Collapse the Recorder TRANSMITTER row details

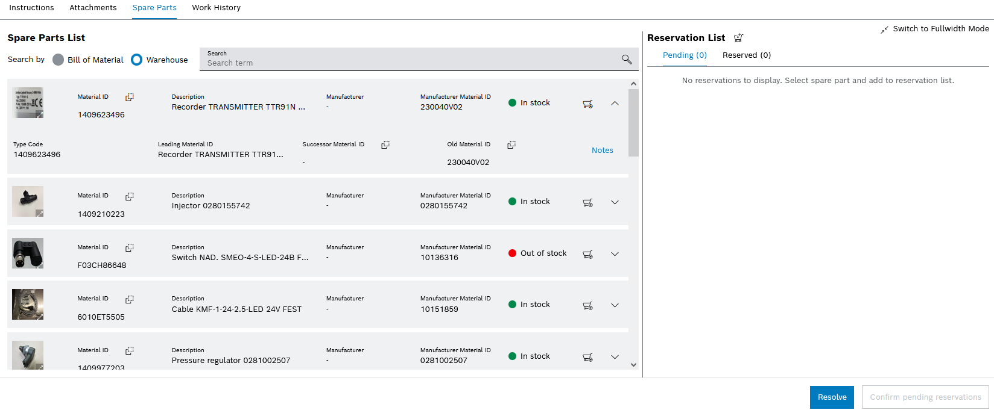[615, 104]
